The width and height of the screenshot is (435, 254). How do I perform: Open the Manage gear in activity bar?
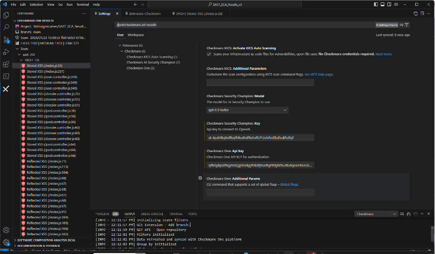tap(6, 242)
